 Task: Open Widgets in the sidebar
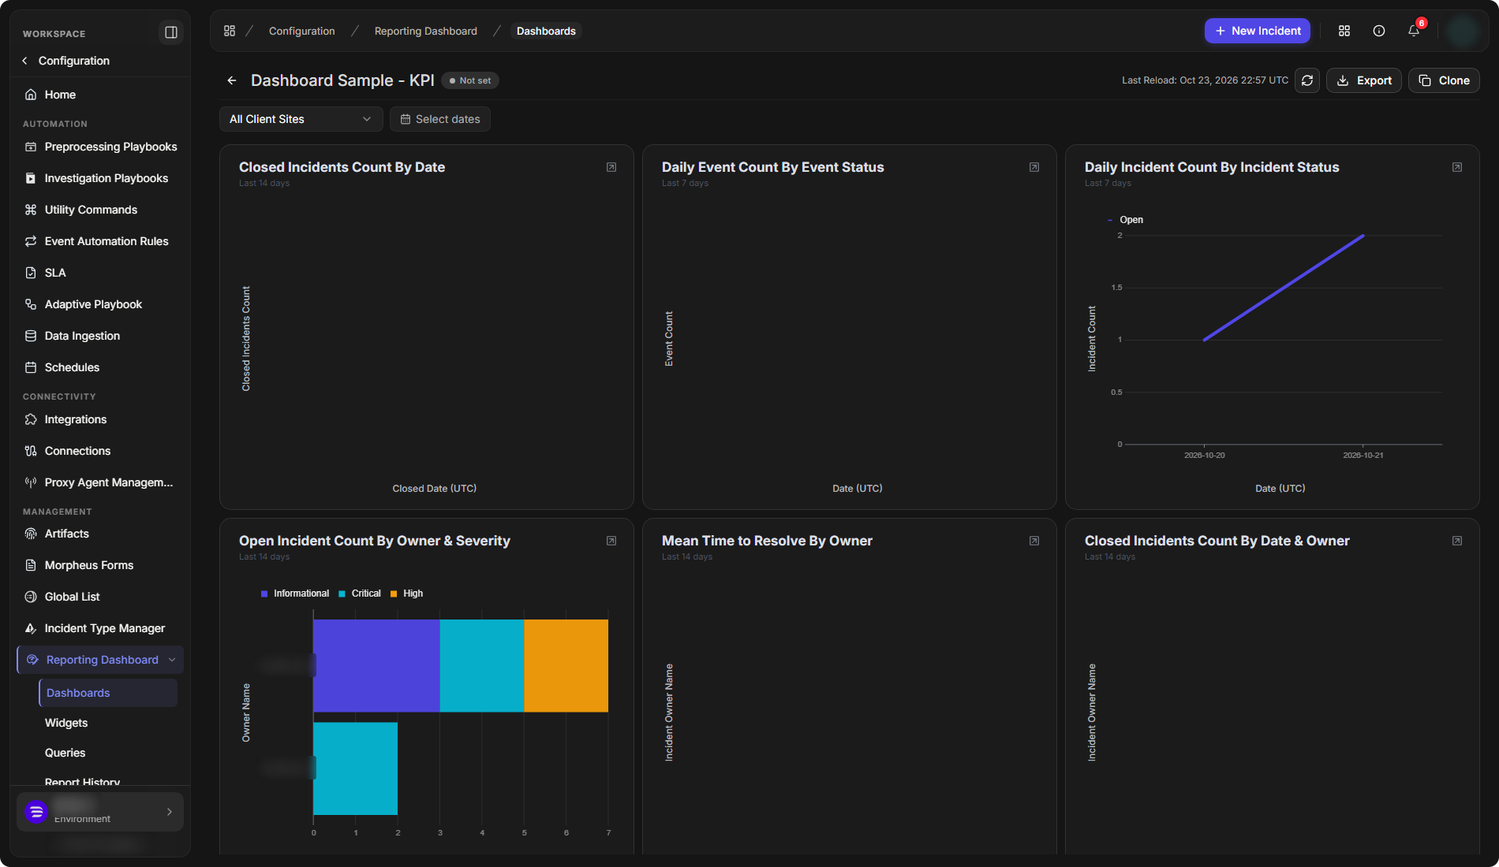point(66,723)
